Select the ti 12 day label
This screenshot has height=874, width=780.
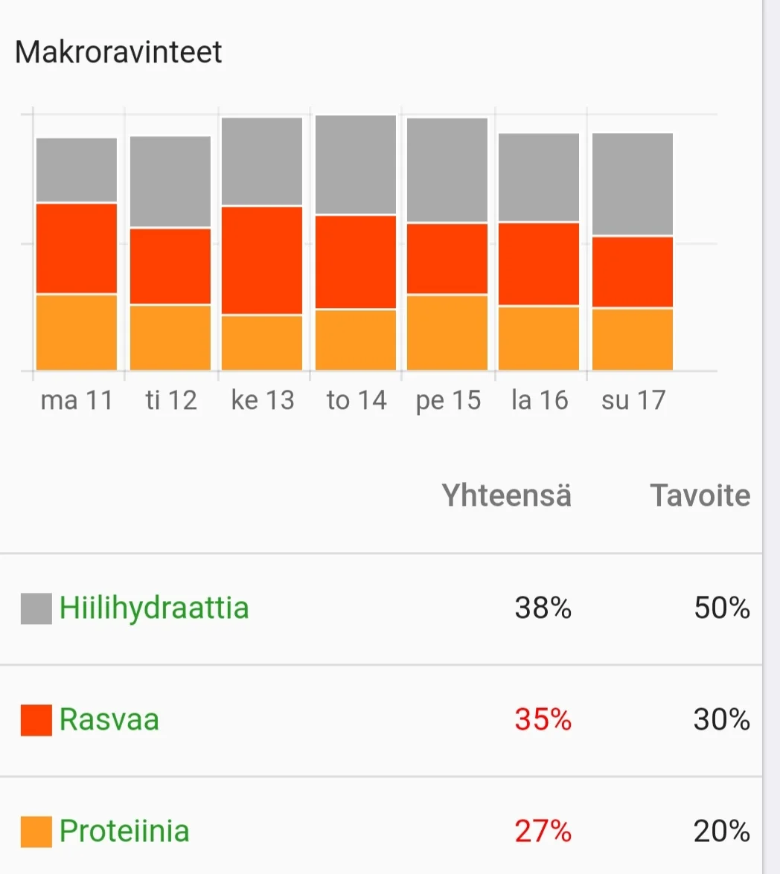coord(170,400)
